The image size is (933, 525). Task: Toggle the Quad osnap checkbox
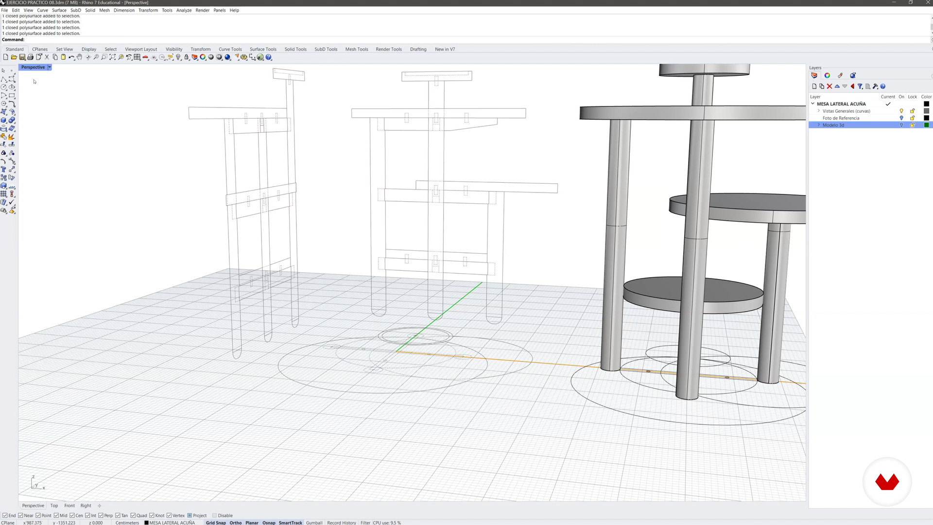tap(133, 515)
